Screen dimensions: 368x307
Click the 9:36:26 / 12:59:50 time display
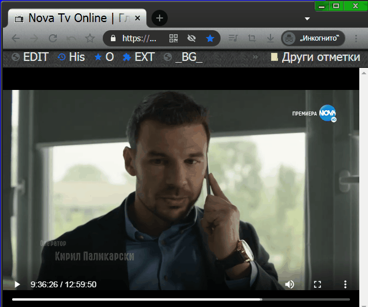63,284
